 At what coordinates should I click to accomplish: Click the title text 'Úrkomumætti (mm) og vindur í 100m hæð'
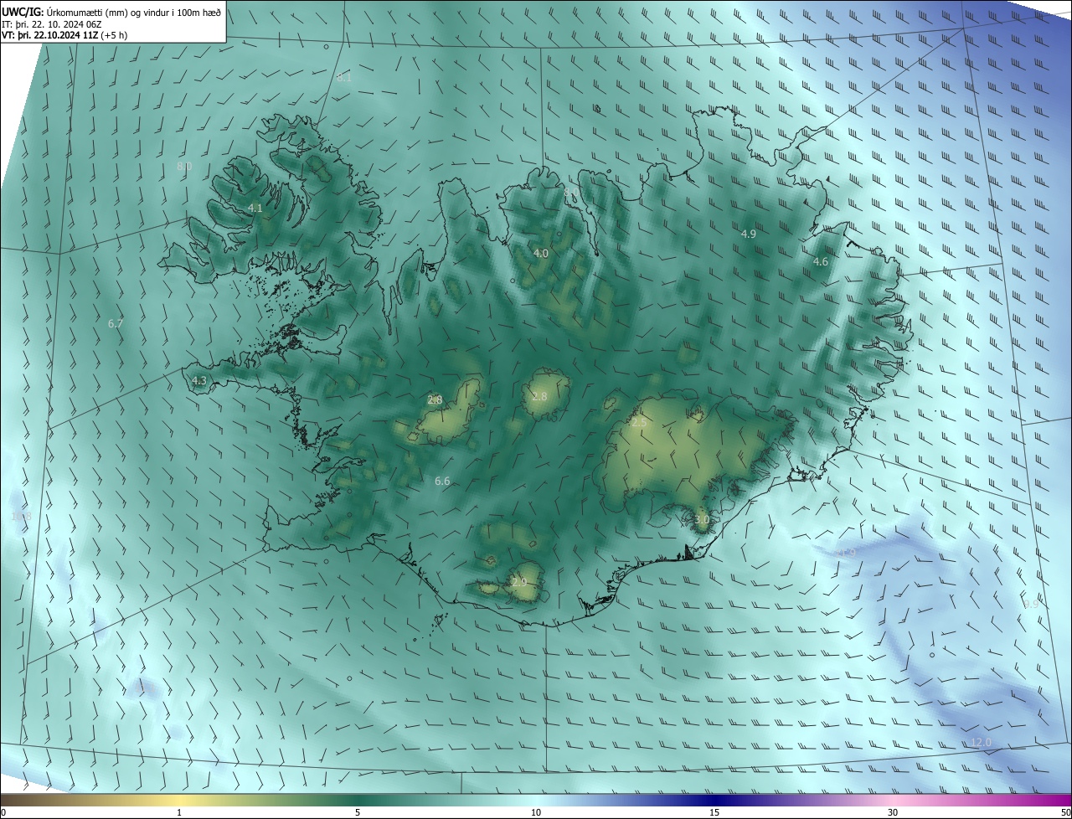tap(133, 11)
